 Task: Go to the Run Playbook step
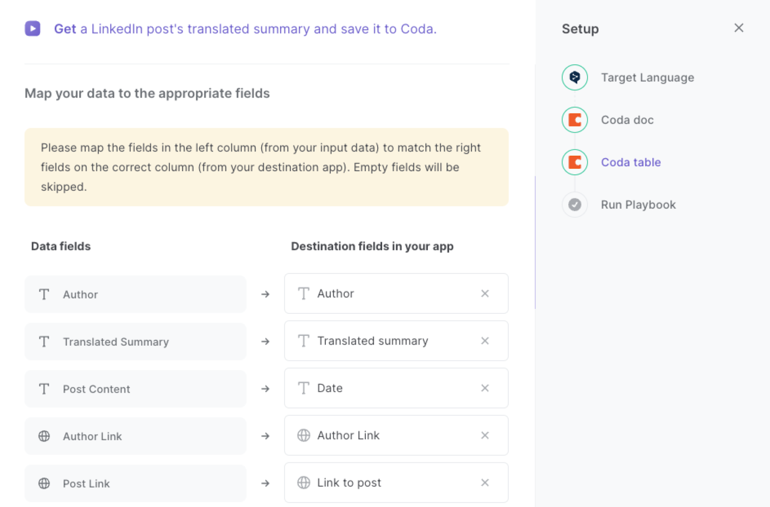638,205
